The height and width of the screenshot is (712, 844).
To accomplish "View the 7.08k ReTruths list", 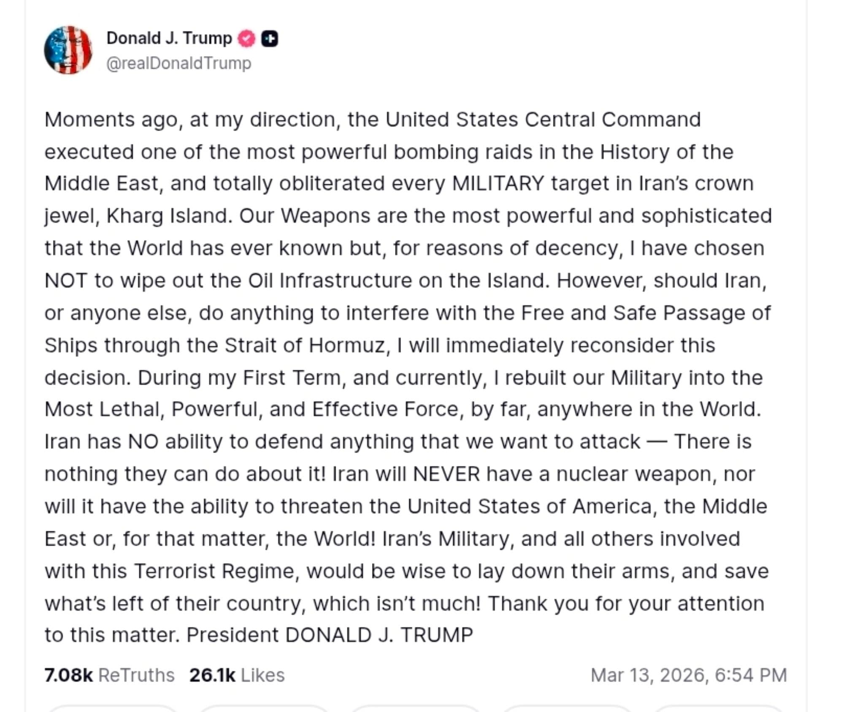I will tap(109, 675).
